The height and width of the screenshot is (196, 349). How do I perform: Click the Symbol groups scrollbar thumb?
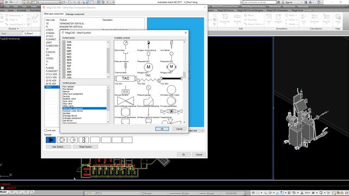tap(108, 99)
